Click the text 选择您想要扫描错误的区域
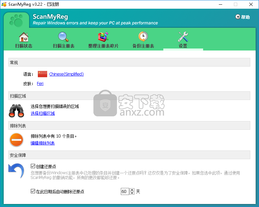This screenshot has width=259, height=207. point(55,106)
